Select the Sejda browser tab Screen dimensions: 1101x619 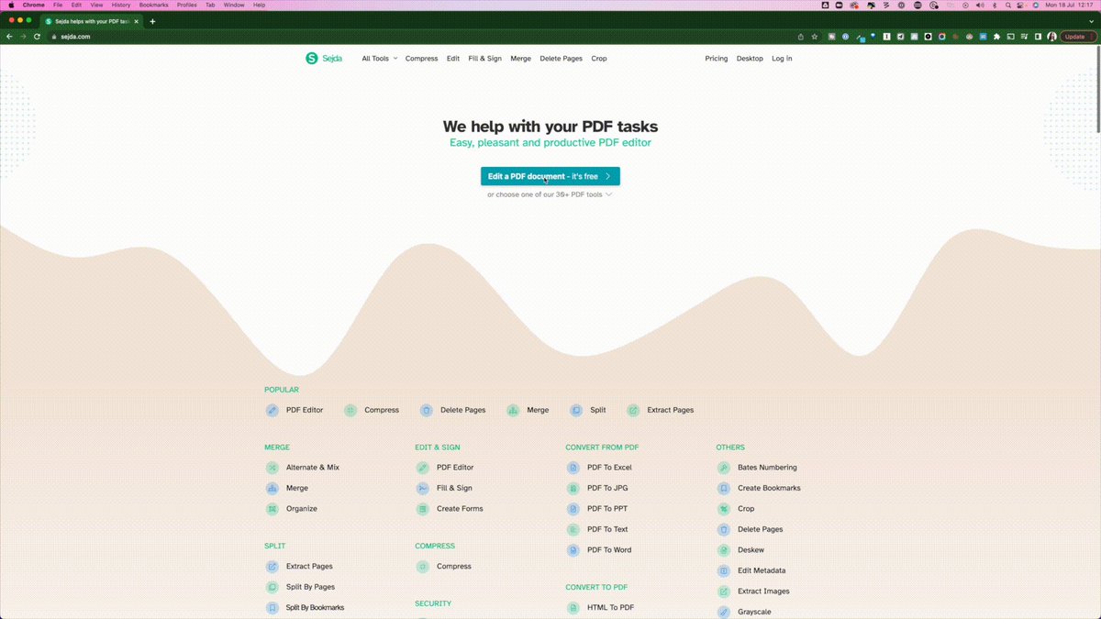pyautogui.click(x=92, y=21)
